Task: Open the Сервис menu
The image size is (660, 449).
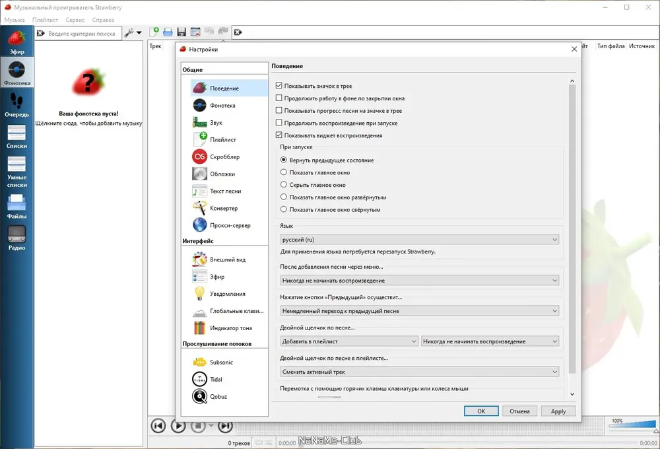Action: 75,20
